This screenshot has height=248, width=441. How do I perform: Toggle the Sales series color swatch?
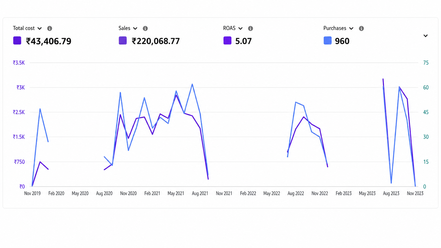pyautogui.click(x=123, y=41)
